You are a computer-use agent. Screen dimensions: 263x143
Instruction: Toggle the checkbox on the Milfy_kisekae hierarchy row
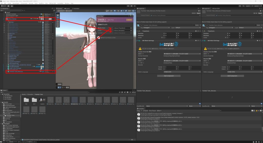click(53, 19)
